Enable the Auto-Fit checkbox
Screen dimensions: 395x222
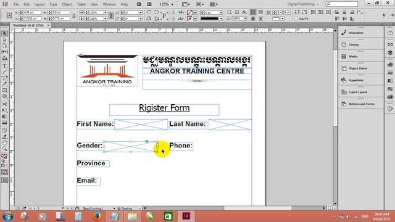(296, 18)
